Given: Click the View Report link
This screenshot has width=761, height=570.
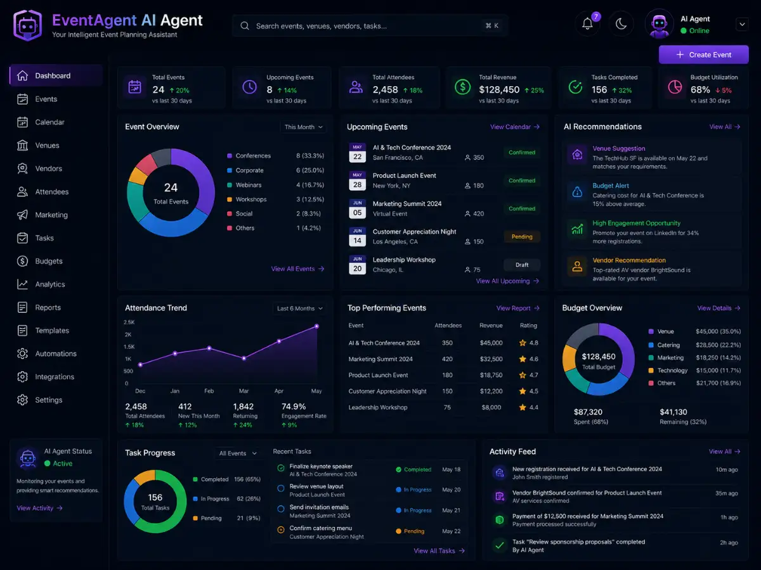Looking at the screenshot, I should pyautogui.click(x=518, y=308).
